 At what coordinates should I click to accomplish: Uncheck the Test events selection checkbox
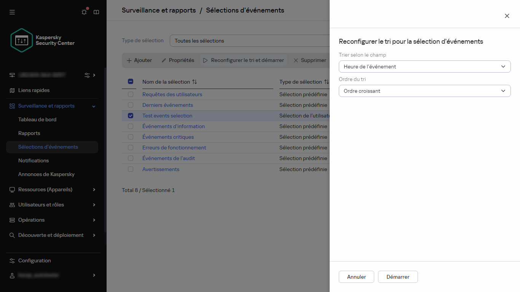(x=131, y=116)
